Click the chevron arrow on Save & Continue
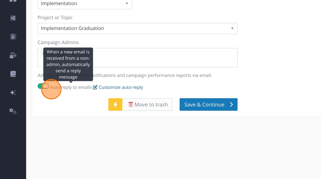321x179 pixels. [232, 104]
